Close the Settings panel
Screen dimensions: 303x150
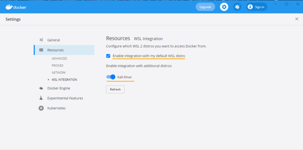click(x=297, y=19)
